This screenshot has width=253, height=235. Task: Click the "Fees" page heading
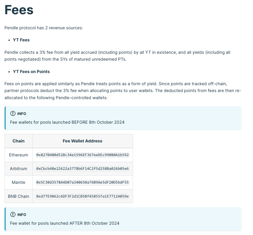19,10
